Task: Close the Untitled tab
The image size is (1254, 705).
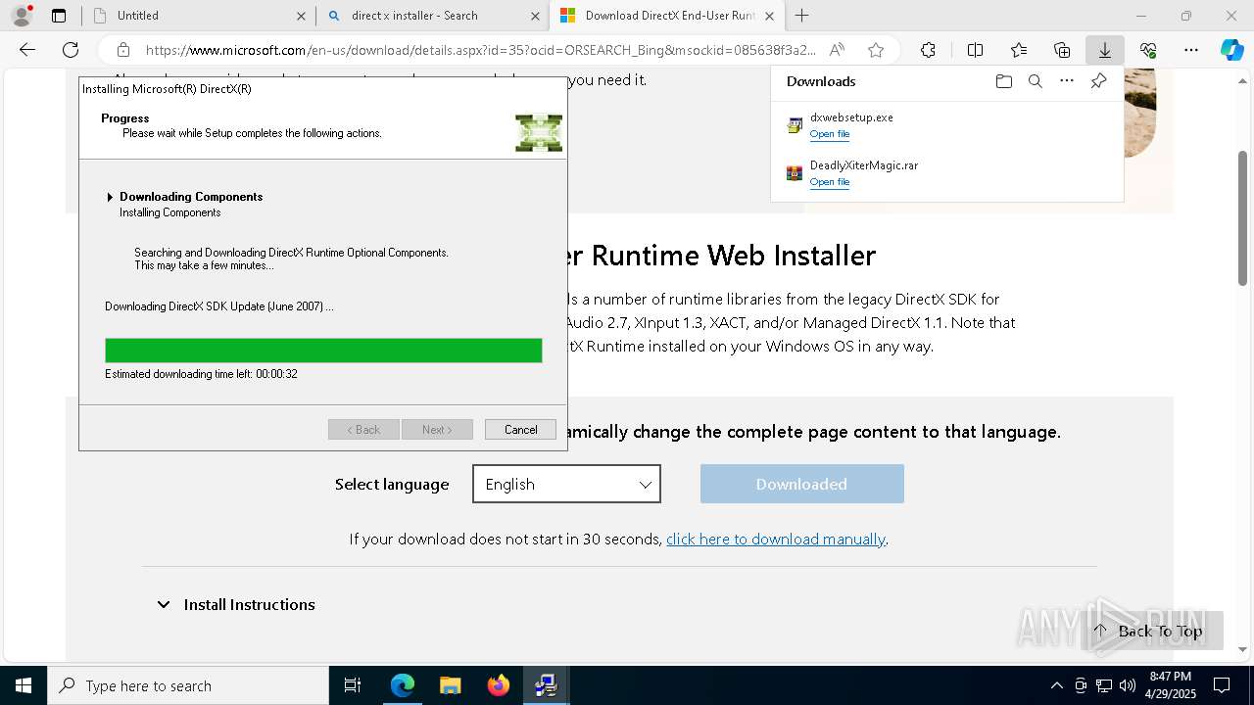Action: point(301,16)
